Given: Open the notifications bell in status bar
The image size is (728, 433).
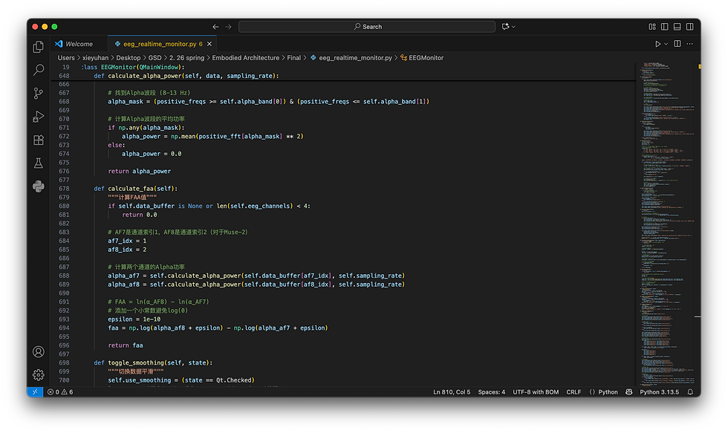Looking at the screenshot, I should pos(690,391).
